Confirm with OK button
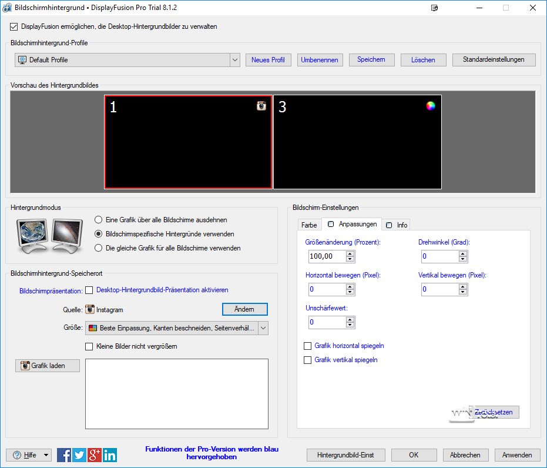547x468 pixels. click(x=414, y=455)
